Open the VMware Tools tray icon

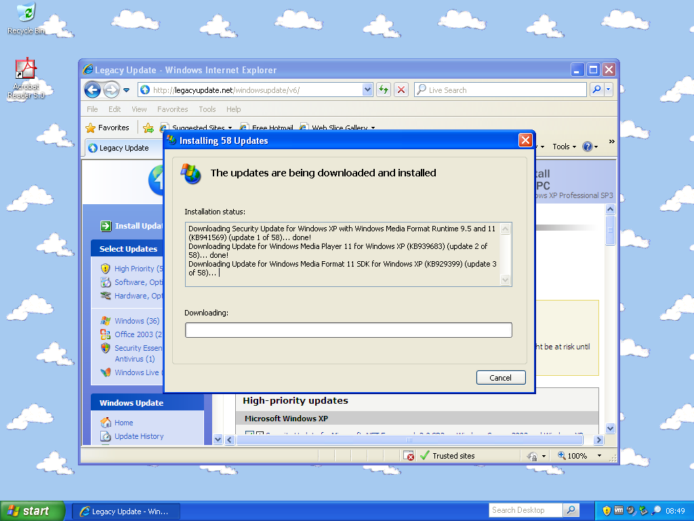(619, 510)
